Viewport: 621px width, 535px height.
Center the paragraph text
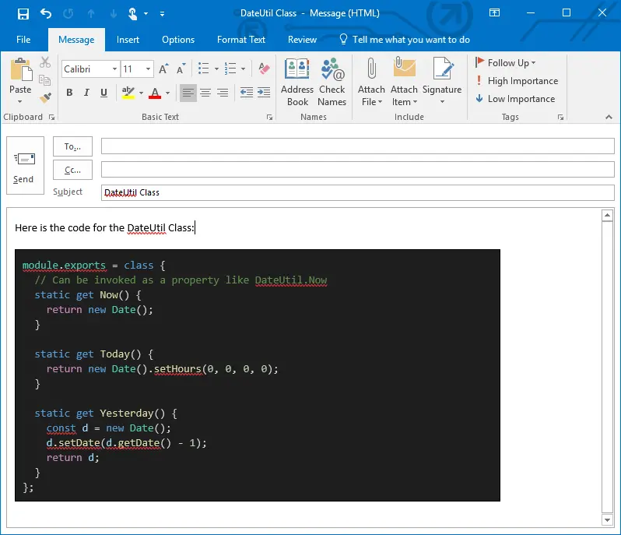pyautogui.click(x=205, y=93)
